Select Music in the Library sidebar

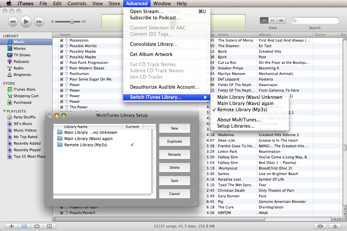tap(26, 42)
